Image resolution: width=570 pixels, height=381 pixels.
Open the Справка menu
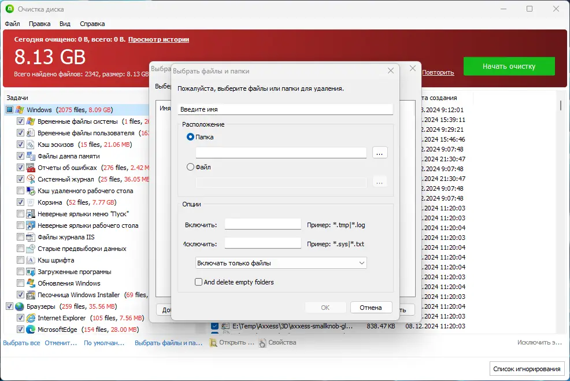pos(92,24)
